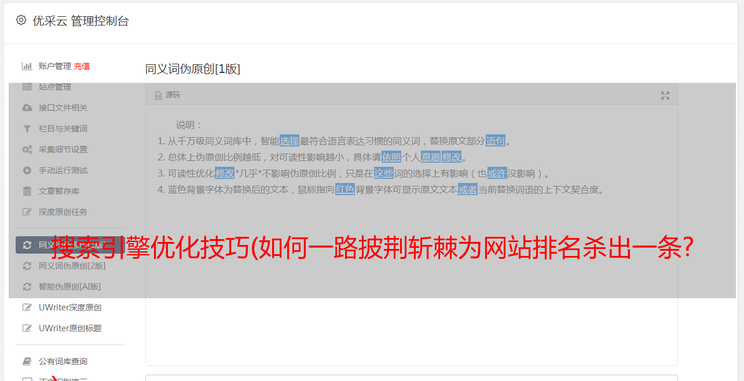This screenshot has width=744, height=381.
Task: Click the 深度原创任务 edit icon
Action: click(27, 212)
